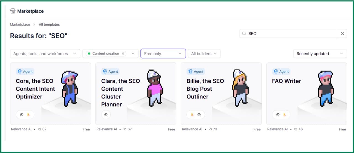Viewport: 354px width, 153px height.
Task: Click the search magnifier icon
Action: 244,34
